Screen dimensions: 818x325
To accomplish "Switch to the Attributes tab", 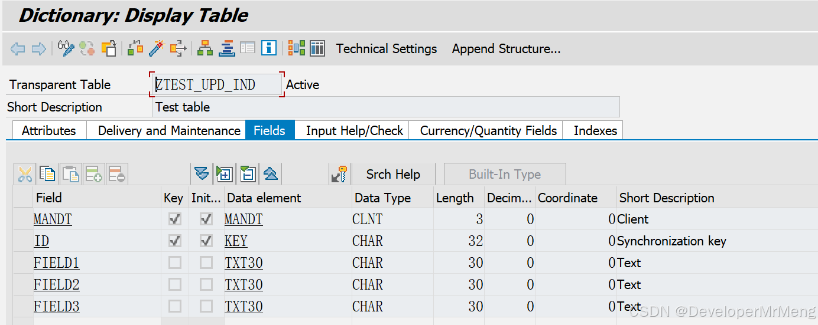I will click(x=49, y=130).
